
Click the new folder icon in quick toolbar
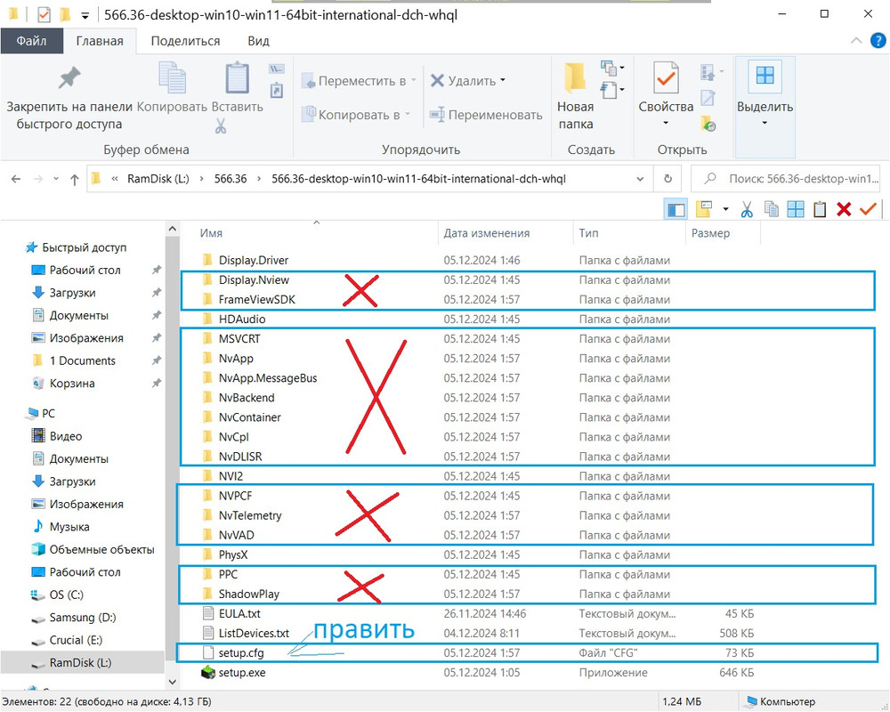point(704,209)
